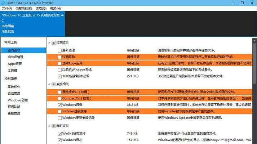Image resolution: width=257 pixels, height=144 pixels.
Task: Check the 硬链接合并（较慢）checkbox
Action: 60,92
